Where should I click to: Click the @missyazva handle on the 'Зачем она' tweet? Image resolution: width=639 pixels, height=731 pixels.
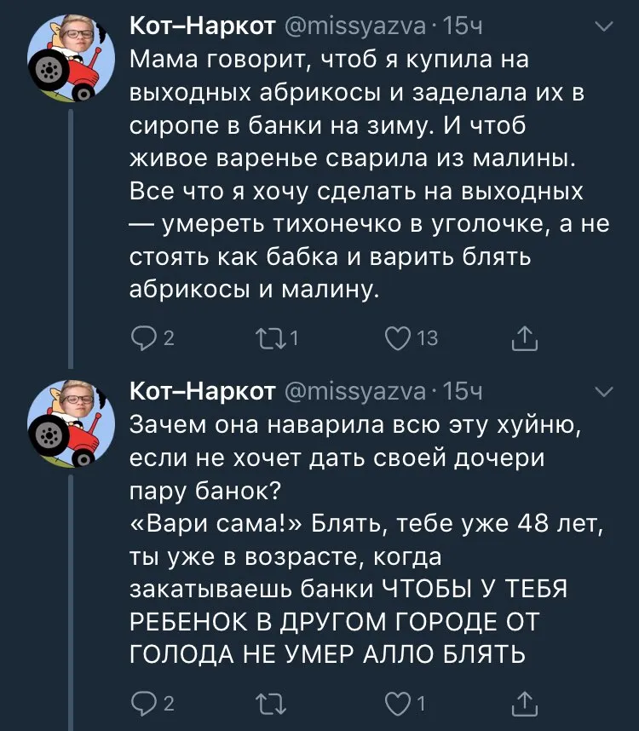click(356, 392)
